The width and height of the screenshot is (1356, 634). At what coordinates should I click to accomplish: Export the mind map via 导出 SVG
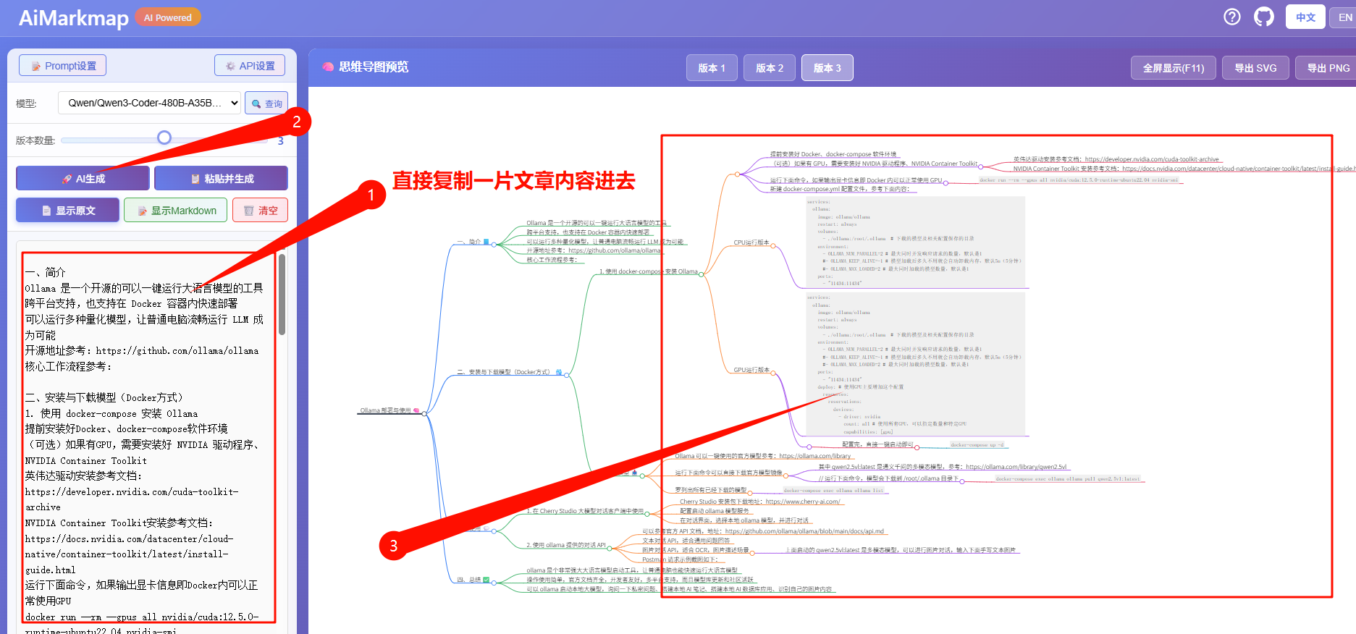(1255, 68)
